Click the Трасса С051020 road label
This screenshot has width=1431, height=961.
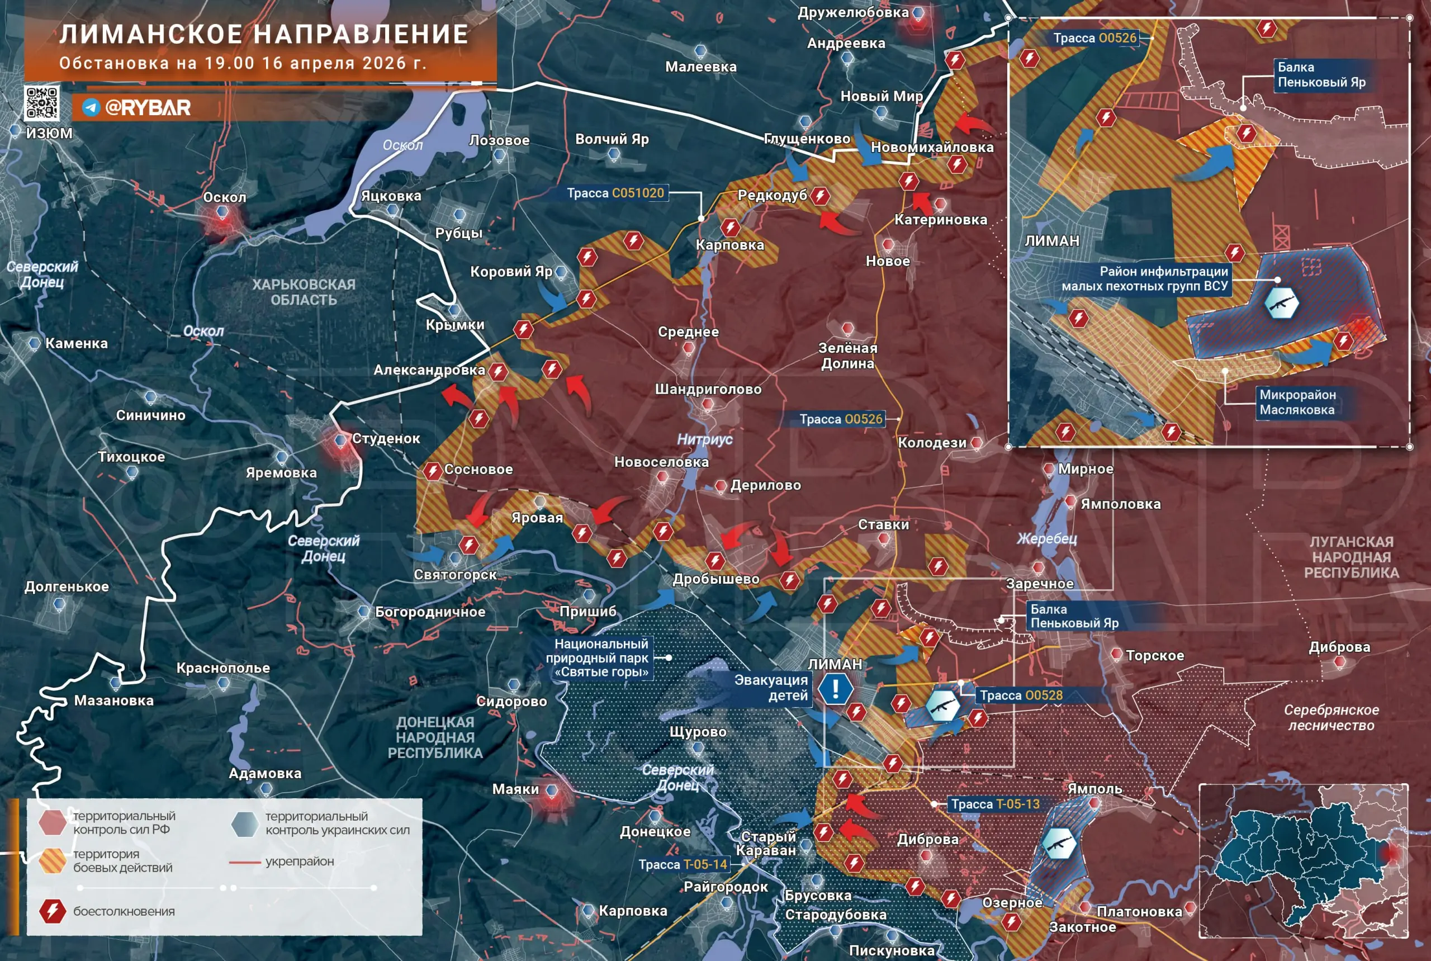615,193
